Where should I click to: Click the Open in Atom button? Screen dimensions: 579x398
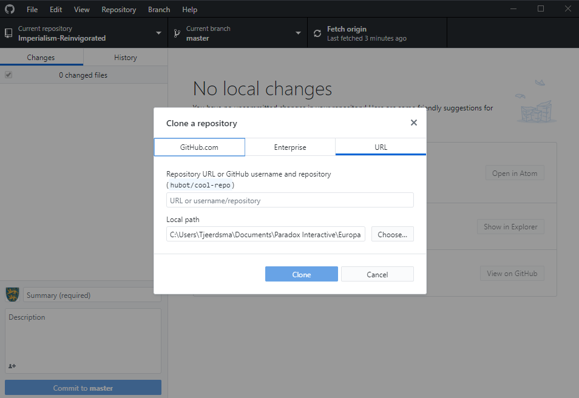click(x=515, y=173)
